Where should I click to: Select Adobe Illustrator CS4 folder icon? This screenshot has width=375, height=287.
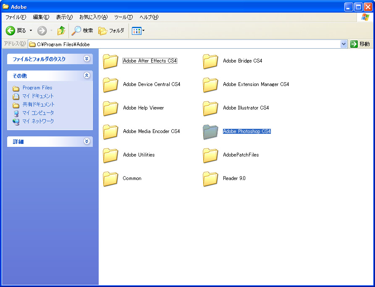click(210, 108)
